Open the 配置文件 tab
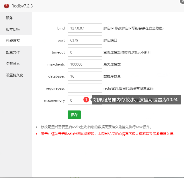The width and height of the screenshot is (184, 178). 16,52
